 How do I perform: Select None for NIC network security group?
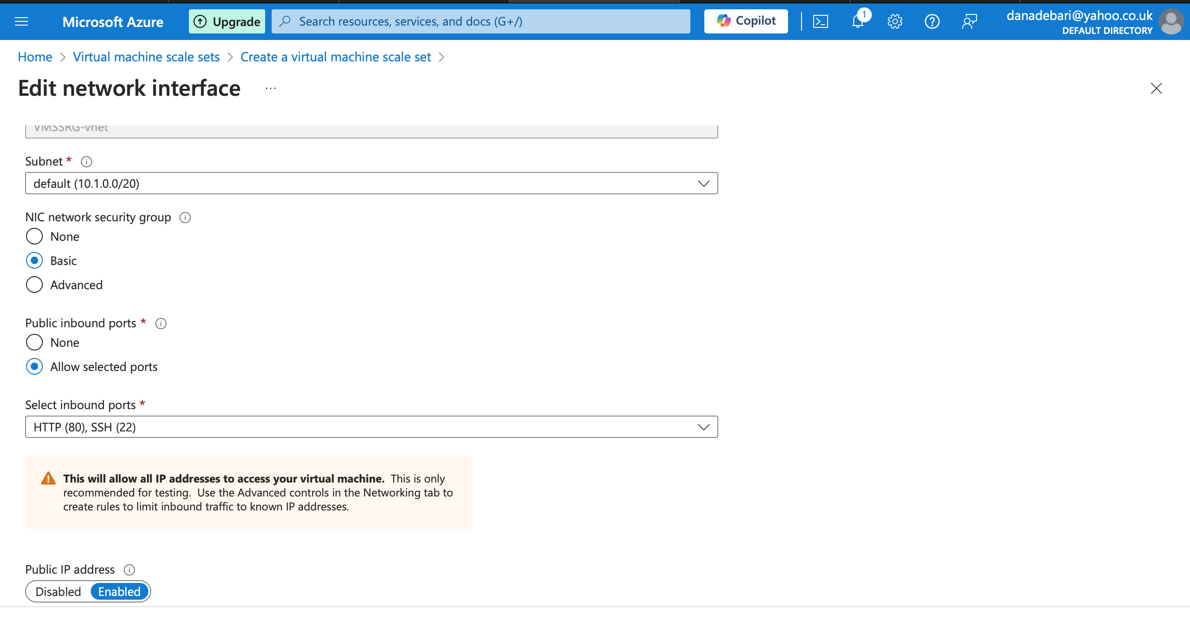34,236
